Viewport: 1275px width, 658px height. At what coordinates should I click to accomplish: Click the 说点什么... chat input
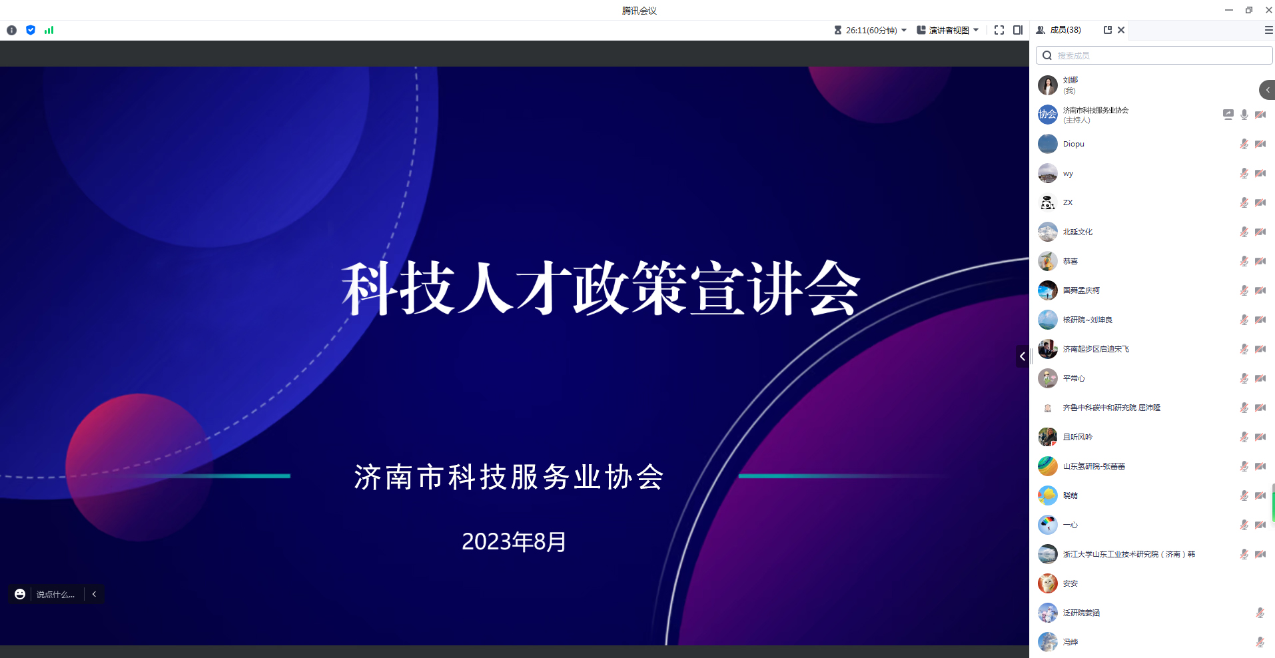coord(56,594)
